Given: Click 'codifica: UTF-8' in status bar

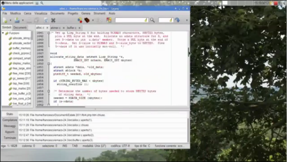Looking at the screenshot, I should pyautogui.click(x=120, y=146).
